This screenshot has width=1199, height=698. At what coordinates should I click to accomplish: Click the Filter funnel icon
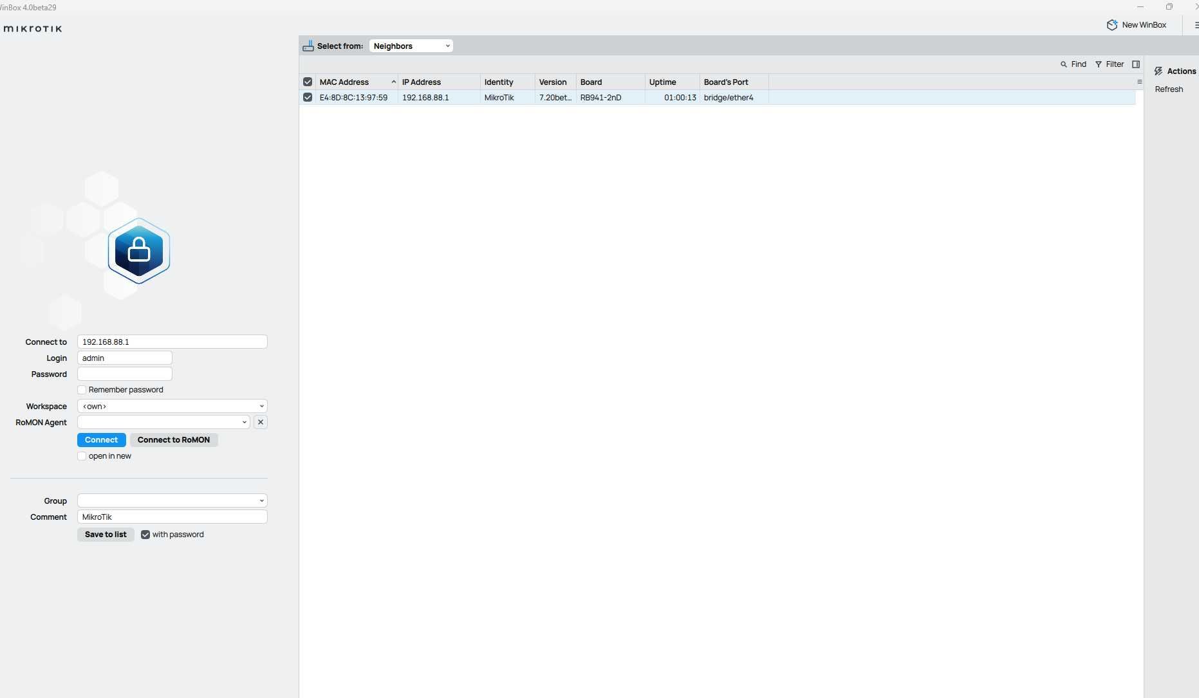(1099, 64)
